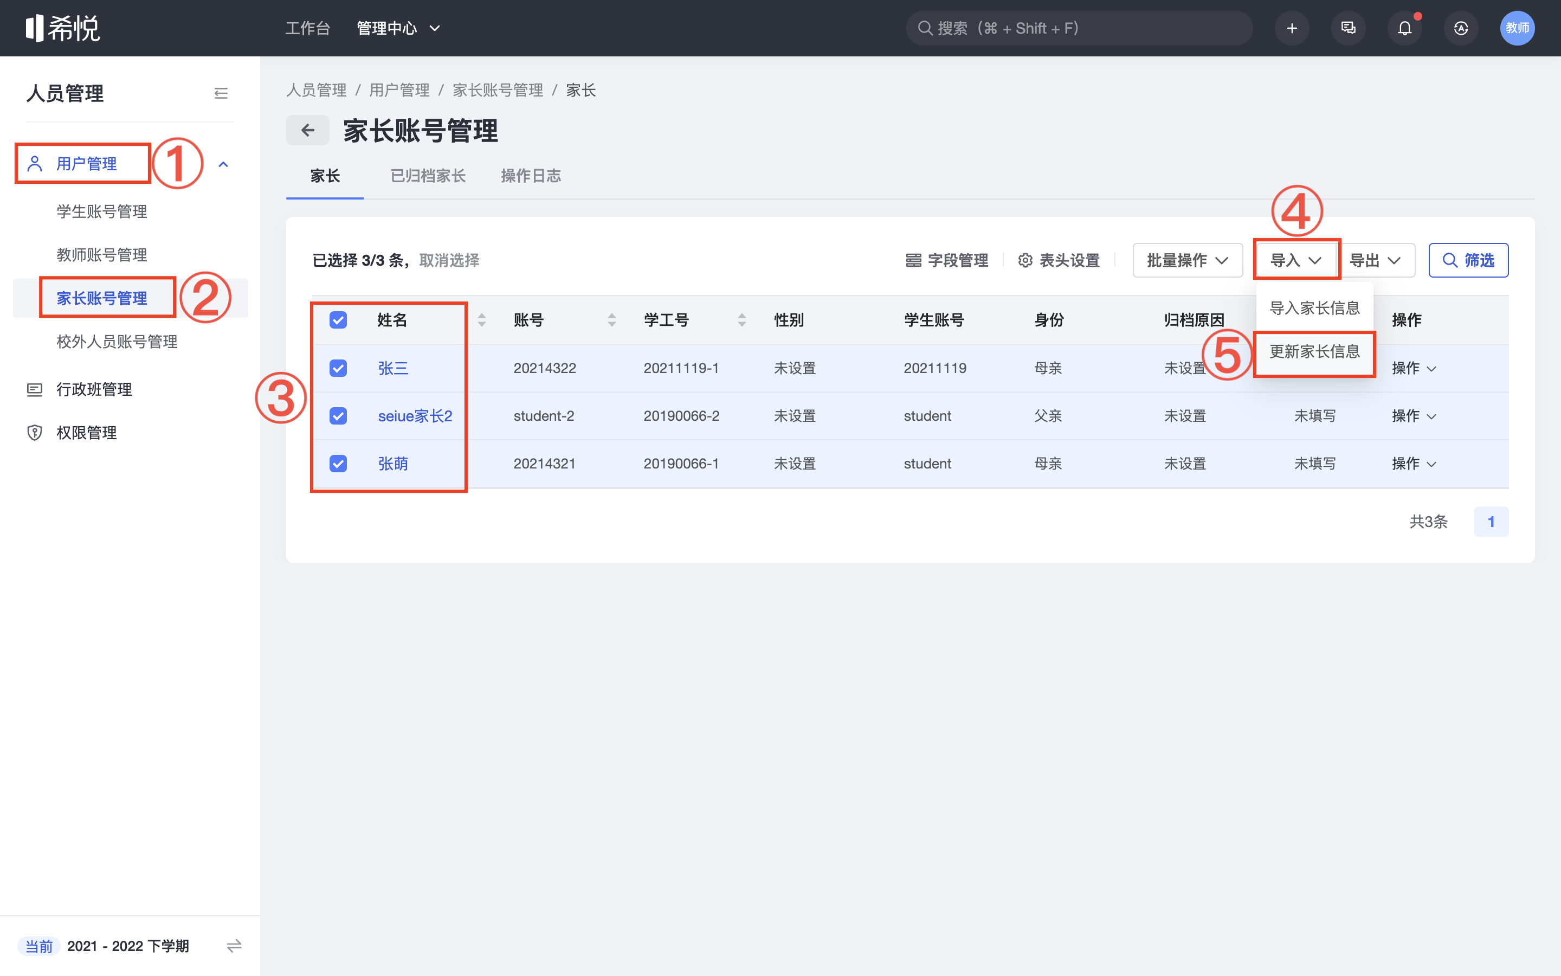This screenshot has height=976, width=1561.
Task: Click the 表头设置 button
Action: (x=1059, y=260)
